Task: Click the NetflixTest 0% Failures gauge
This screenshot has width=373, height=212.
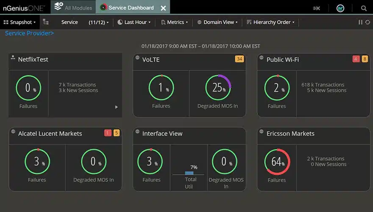Action: click(28, 88)
